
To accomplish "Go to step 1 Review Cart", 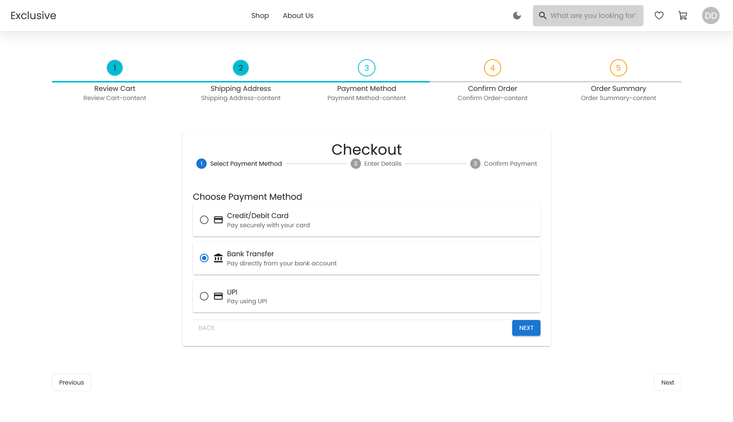I will 115,68.
